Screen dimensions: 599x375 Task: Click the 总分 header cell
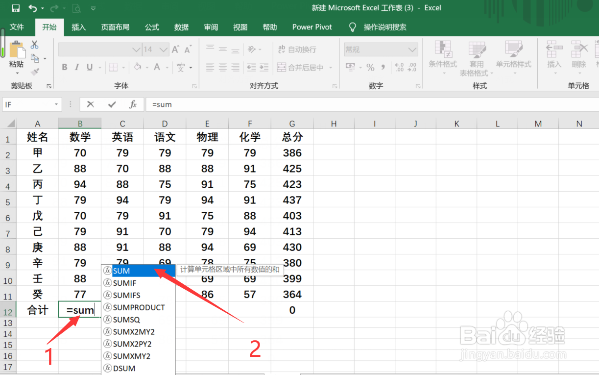pyautogui.click(x=292, y=137)
